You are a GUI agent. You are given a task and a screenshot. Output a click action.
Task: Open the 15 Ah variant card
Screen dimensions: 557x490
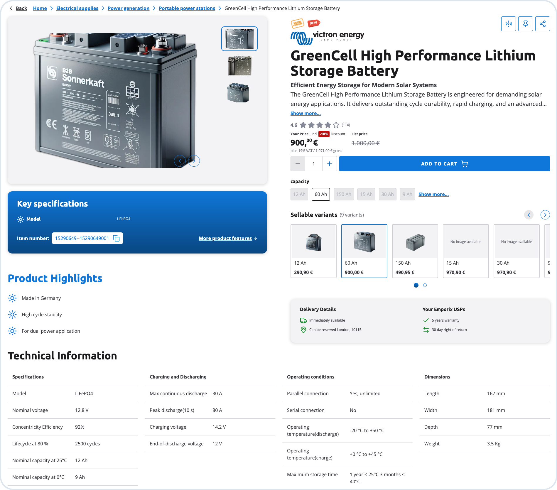tap(466, 251)
